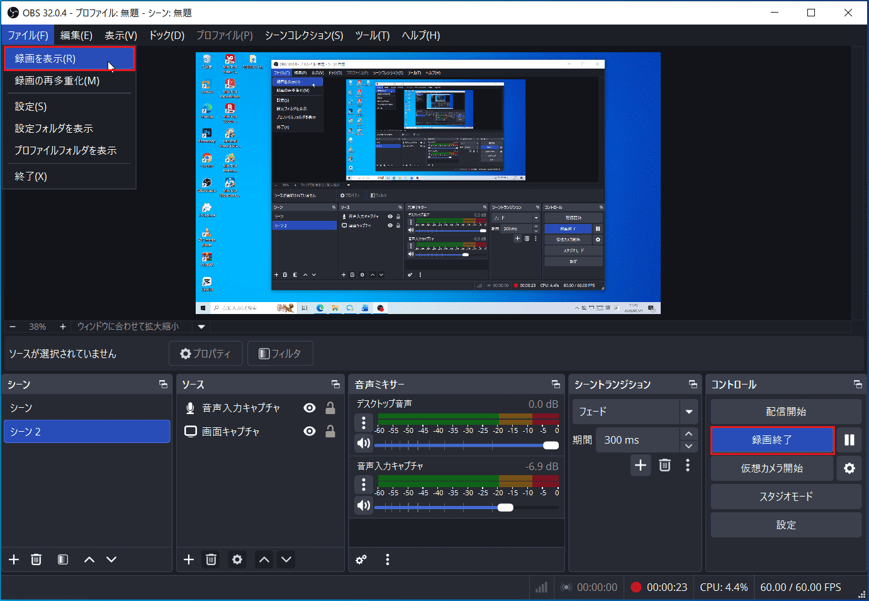Image resolution: width=869 pixels, height=601 pixels.
Task: Increase transition duration with the up stepper
Action: tap(688, 434)
